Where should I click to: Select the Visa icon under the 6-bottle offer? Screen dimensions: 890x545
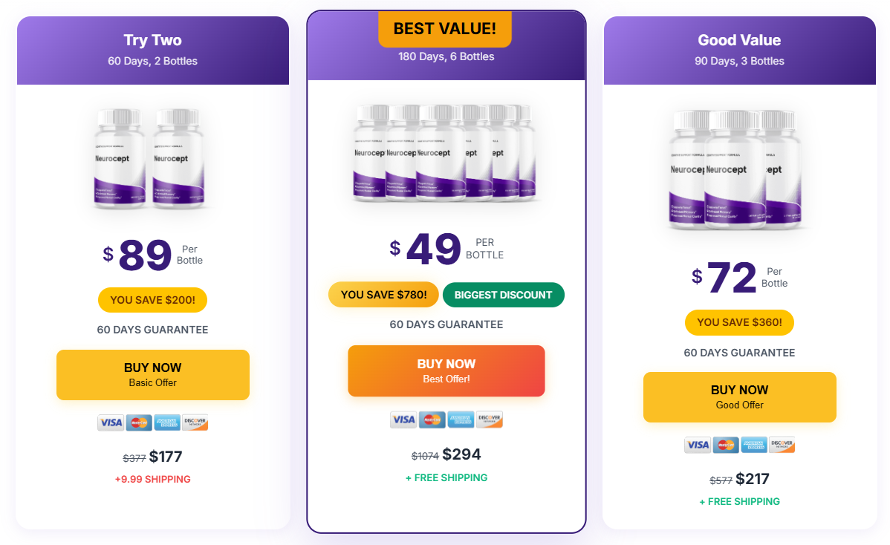pos(403,419)
